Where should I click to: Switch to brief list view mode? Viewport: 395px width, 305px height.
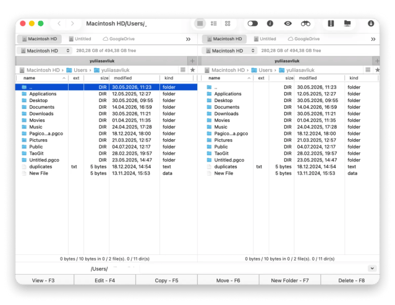point(214,24)
